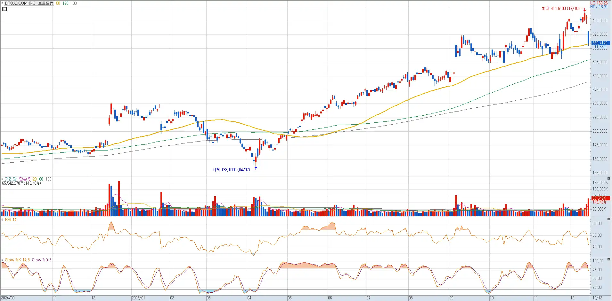Image resolution: width=612 pixels, height=301 pixels.
Task: Click the volume average 120 label
Action: pyautogui.click(x=48, y=179)
